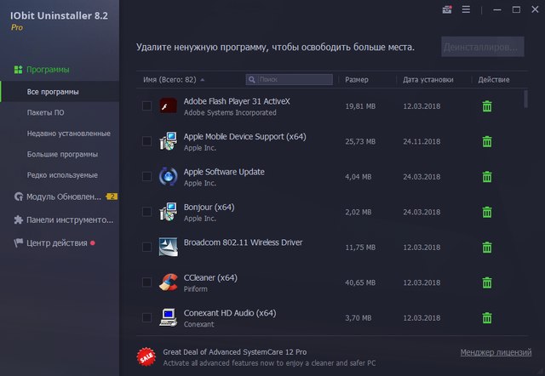
Task: Open the hamburger options menu
Action: [466, 10]
